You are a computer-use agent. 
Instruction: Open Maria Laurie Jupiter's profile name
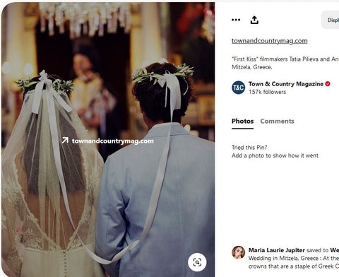[x=277, y=250]
